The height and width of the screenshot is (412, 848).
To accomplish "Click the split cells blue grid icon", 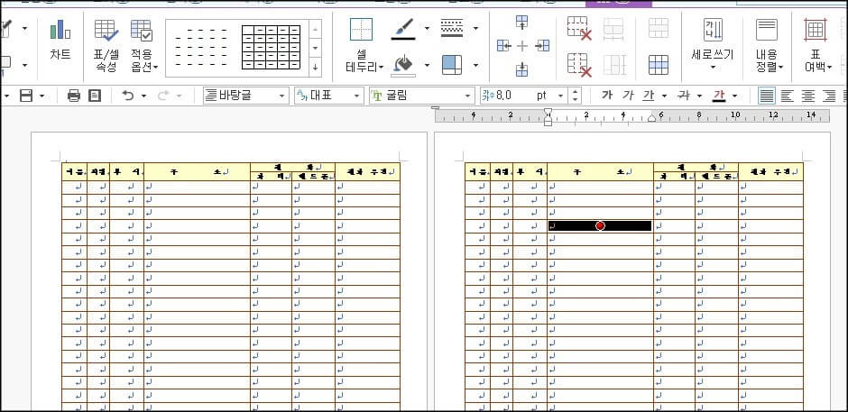I will coord(659,65).
